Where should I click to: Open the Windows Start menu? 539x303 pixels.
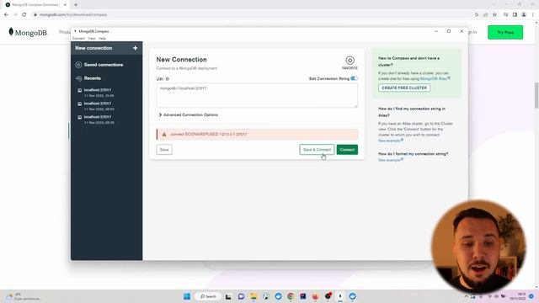(x=187, y=296)
